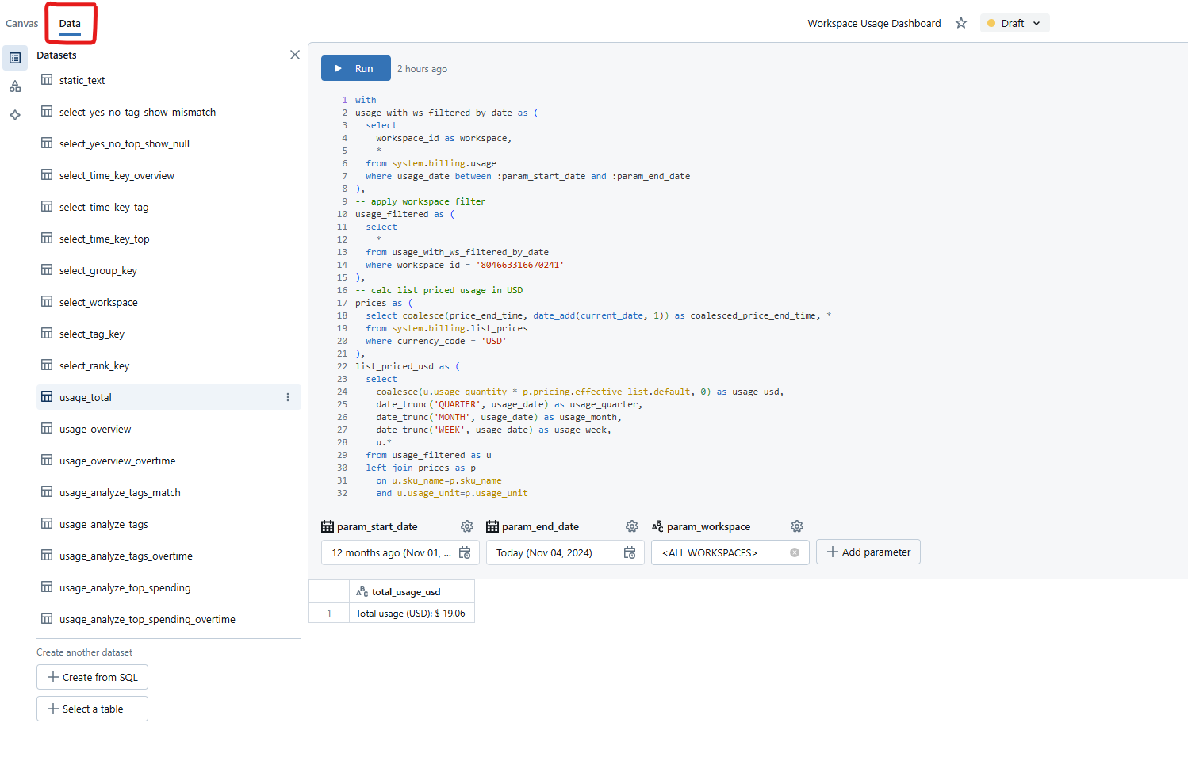This screenshot has height=776, width=1188.
Task: Open settings gear for param_workspace
Action: pos(796,526)
